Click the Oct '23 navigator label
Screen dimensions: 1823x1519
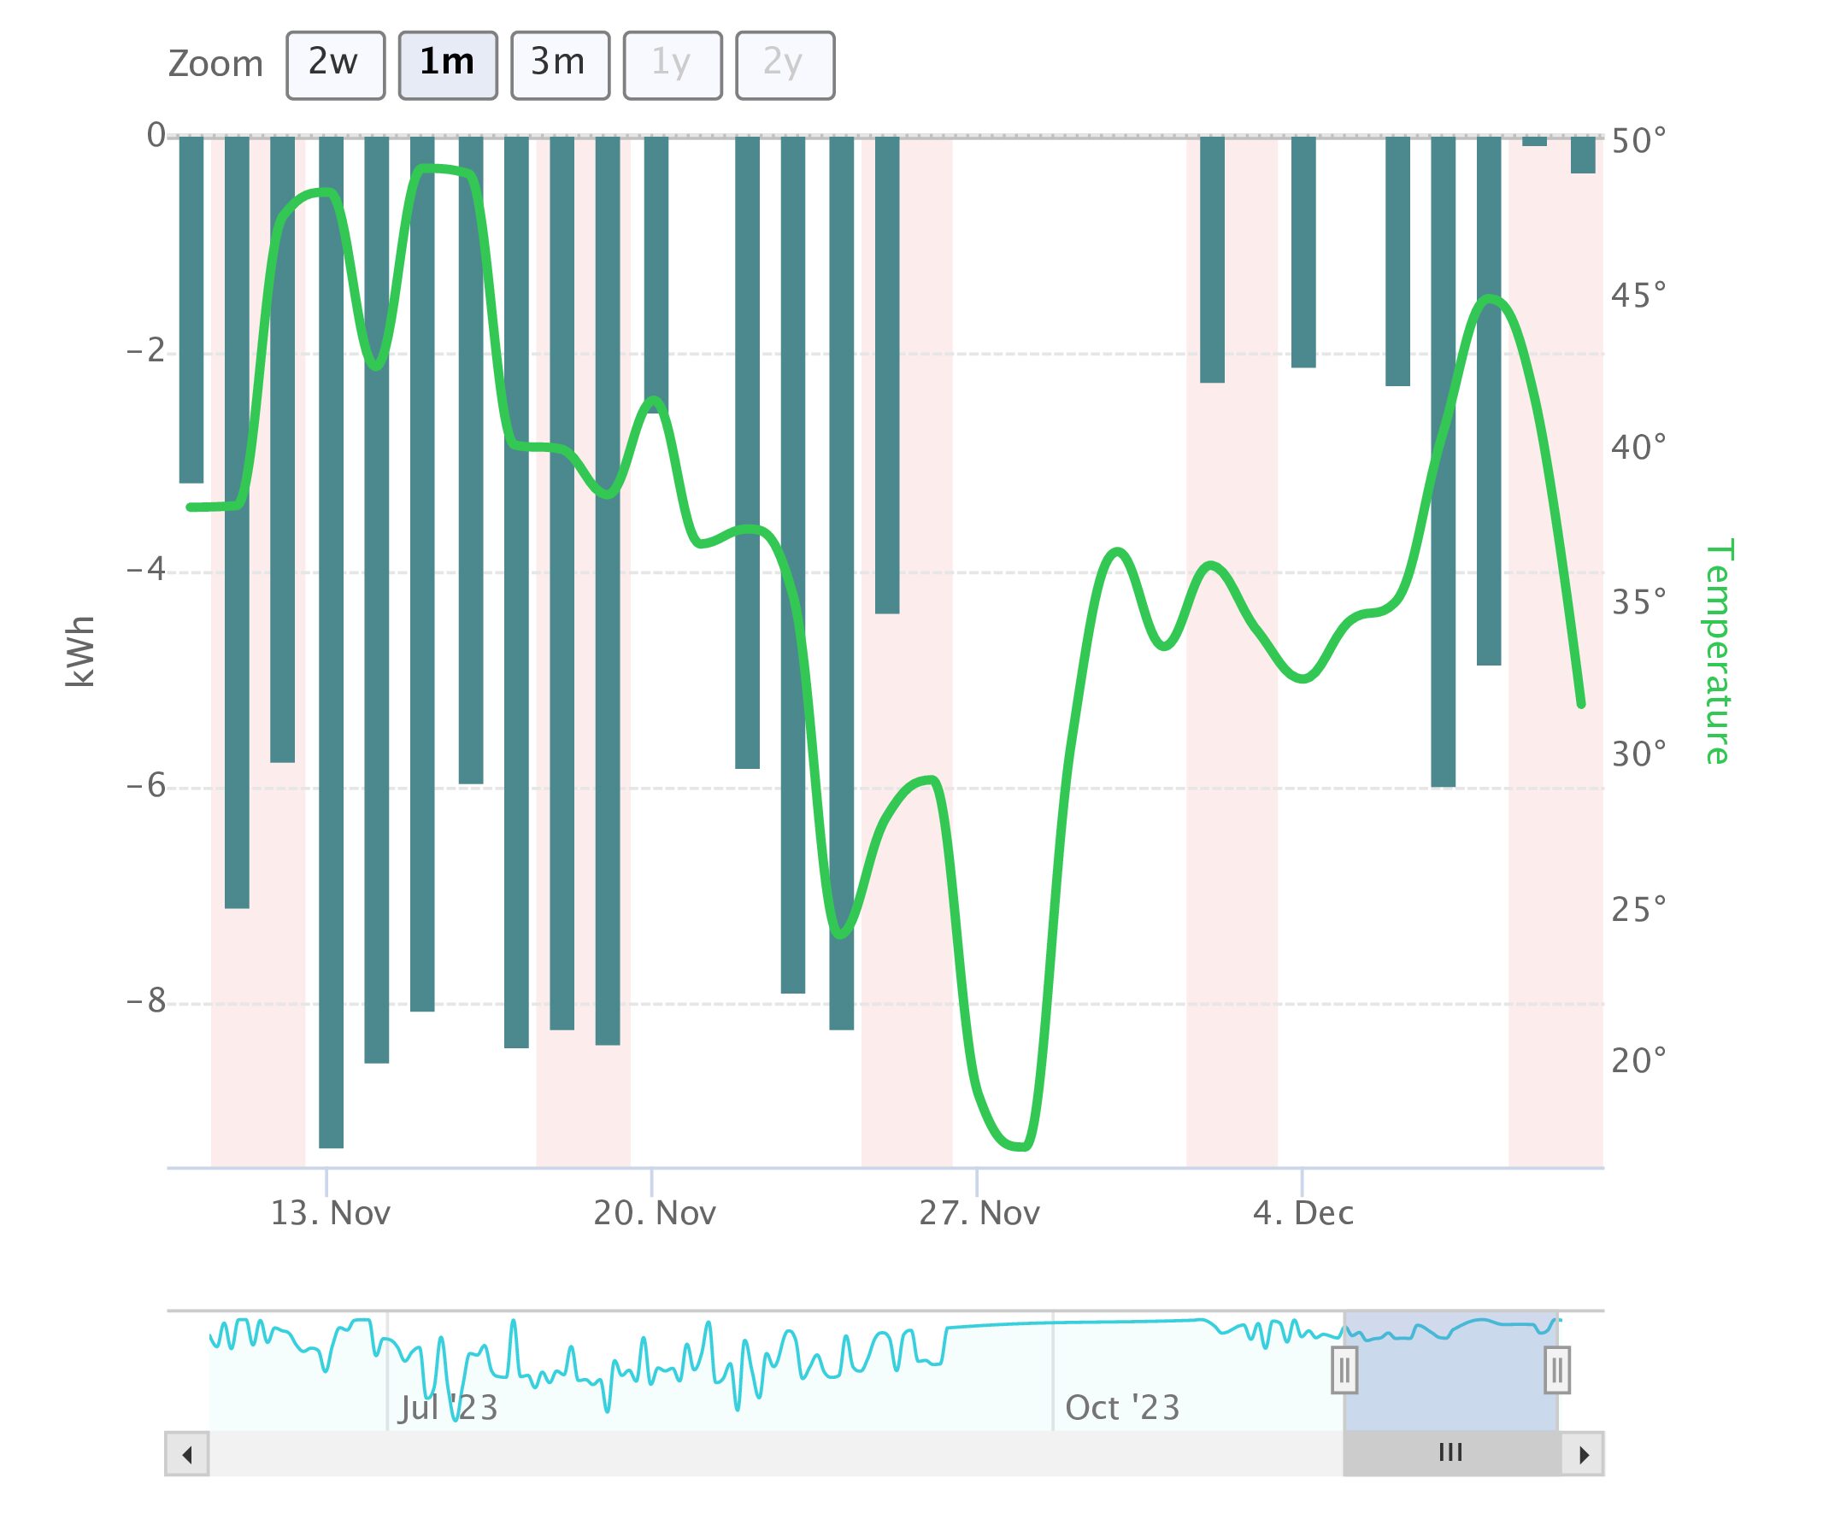point(1121,1407)
